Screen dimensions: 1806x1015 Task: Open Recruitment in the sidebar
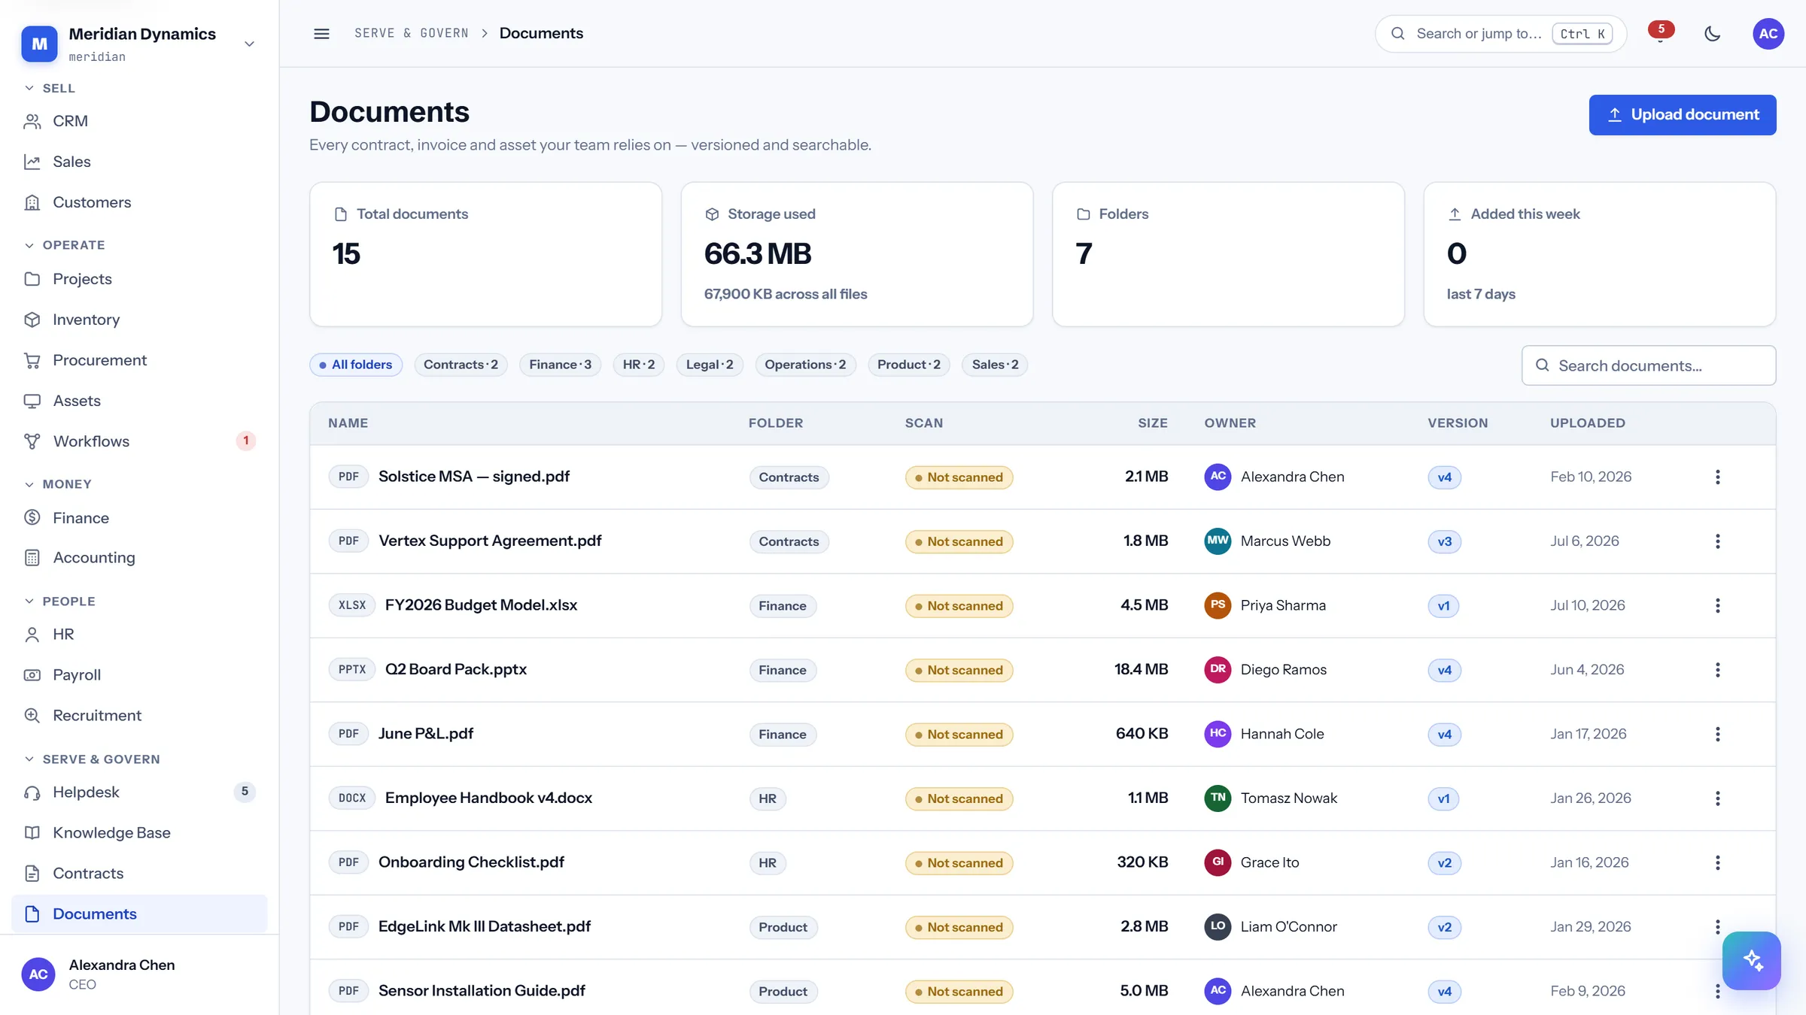139,716
